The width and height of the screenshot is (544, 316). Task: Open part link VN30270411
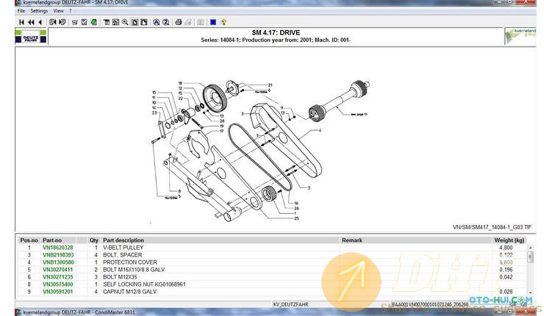(58, 270)
